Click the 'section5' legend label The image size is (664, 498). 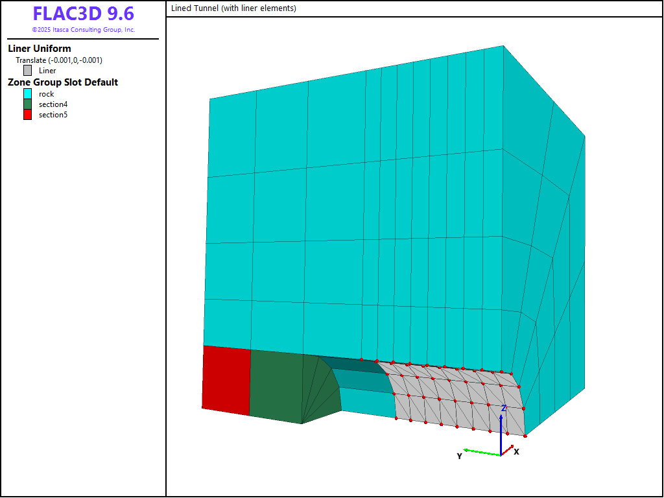53,115
